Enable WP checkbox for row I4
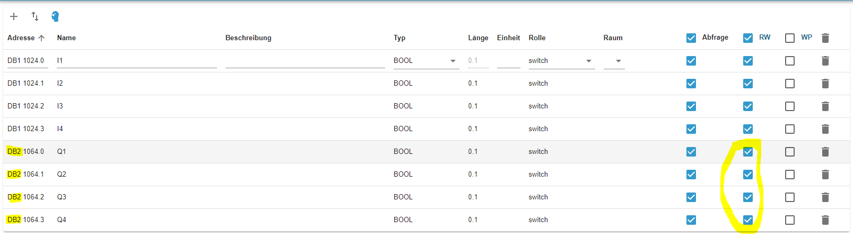 [x=790, y=129]
